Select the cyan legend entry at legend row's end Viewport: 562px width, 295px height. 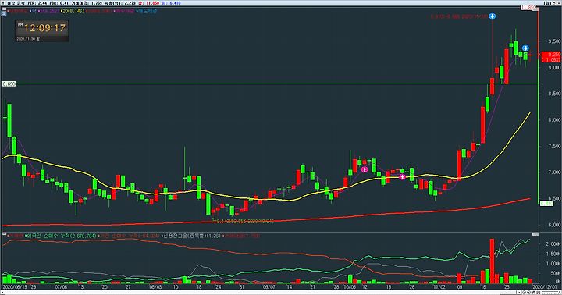click(148, 11)
